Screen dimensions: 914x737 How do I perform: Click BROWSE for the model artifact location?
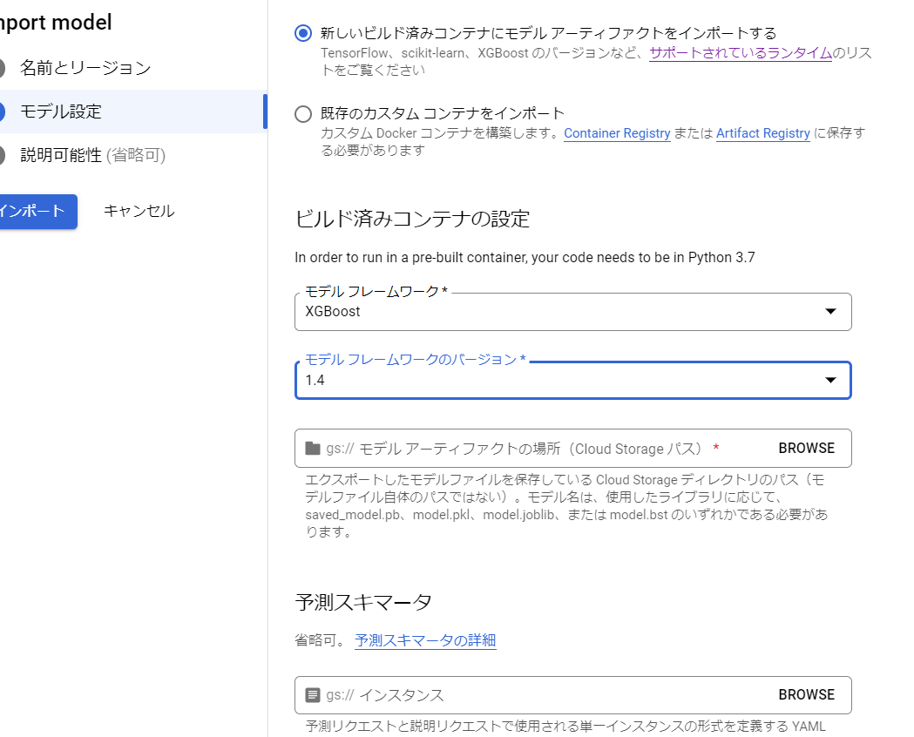point(806,448)
